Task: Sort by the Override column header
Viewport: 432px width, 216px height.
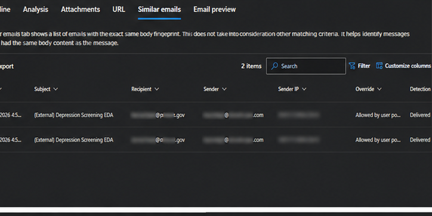Action: (x=365, y=89)
